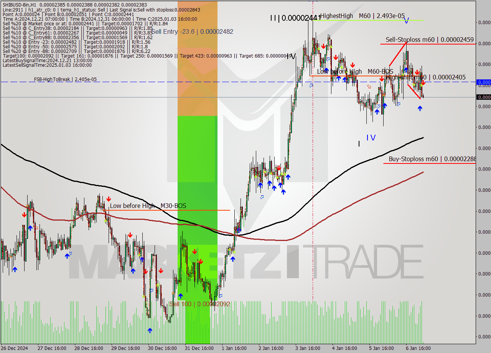Click the '27 Dec 16:00' time label
The height and width of the screenshot is (353, 491).
tap(53, 348)
